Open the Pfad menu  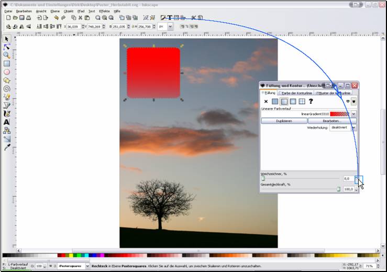[81, 10]
